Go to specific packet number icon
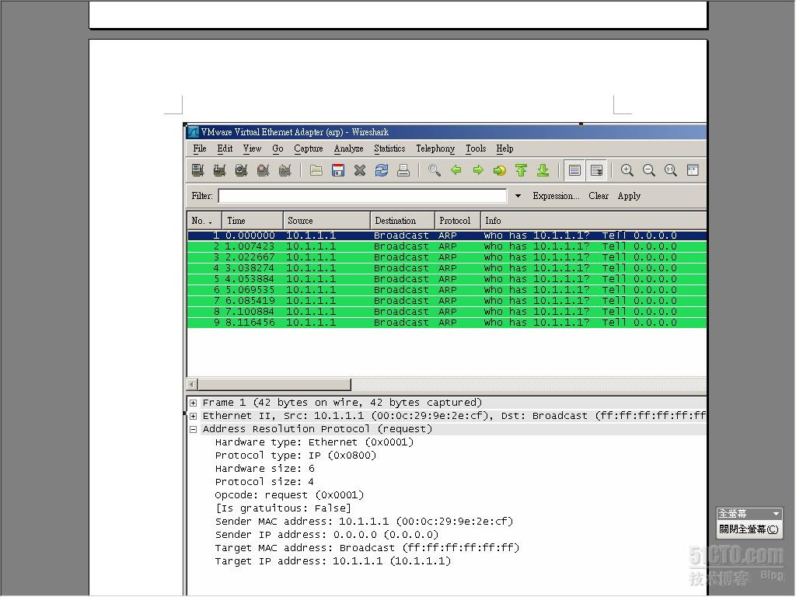Viewport: 796px width, 597px height. (x=500, y=170)
